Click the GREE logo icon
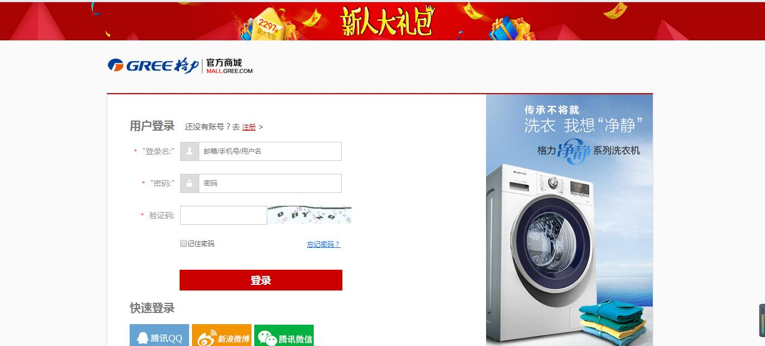 116,66
